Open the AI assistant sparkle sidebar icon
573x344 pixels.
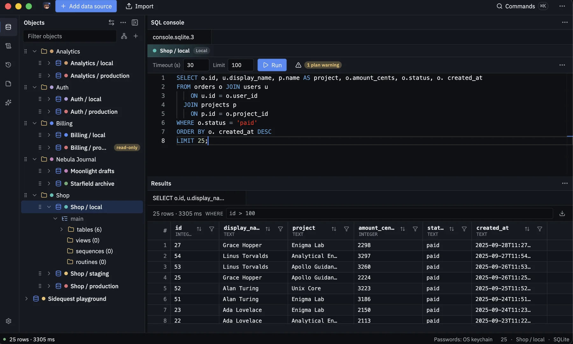(x=9, y=102)
